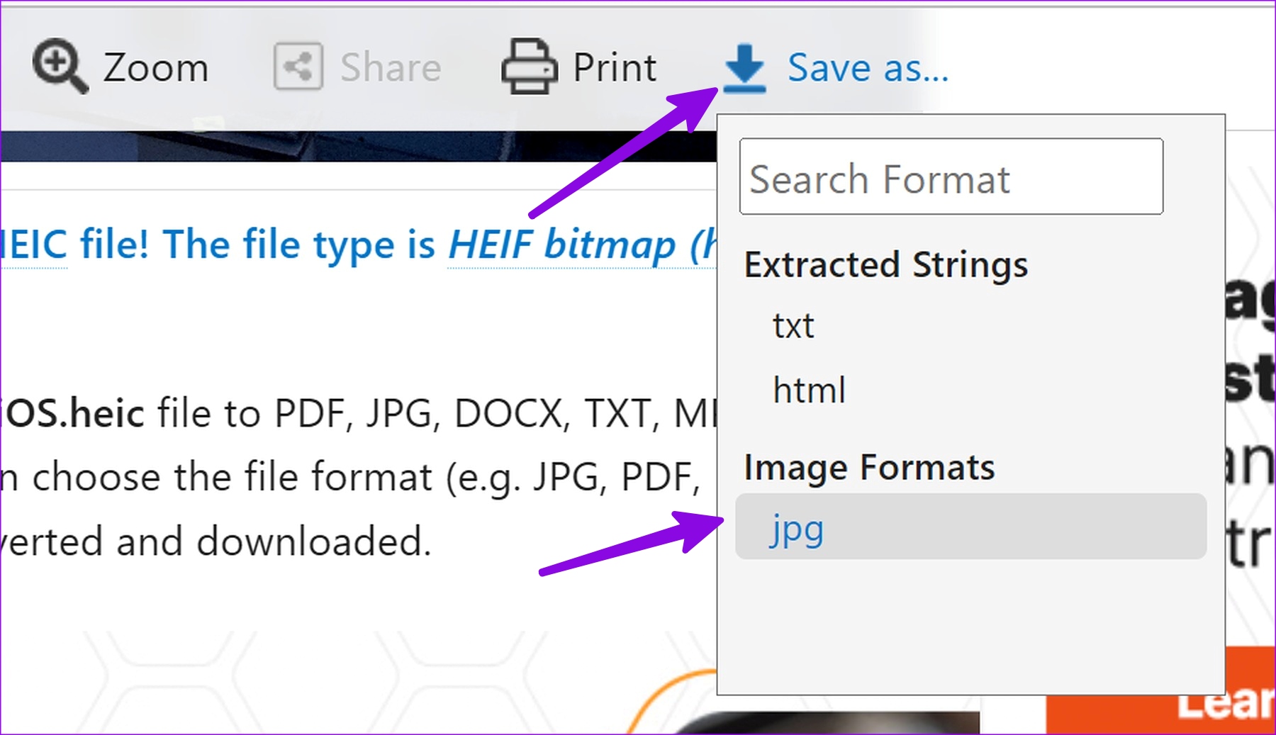
Task: Click the dark banner image strip
Action: [x=358, y=146]
